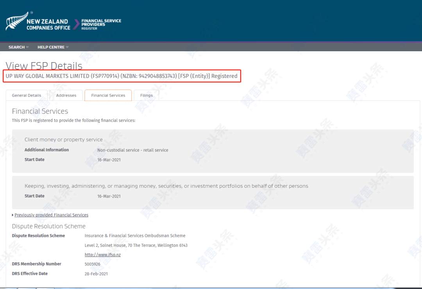The width and height of the screenshot is (422, 289).
Task: Expand Previously provided Financial Services
Action: [x=51, y=215]
